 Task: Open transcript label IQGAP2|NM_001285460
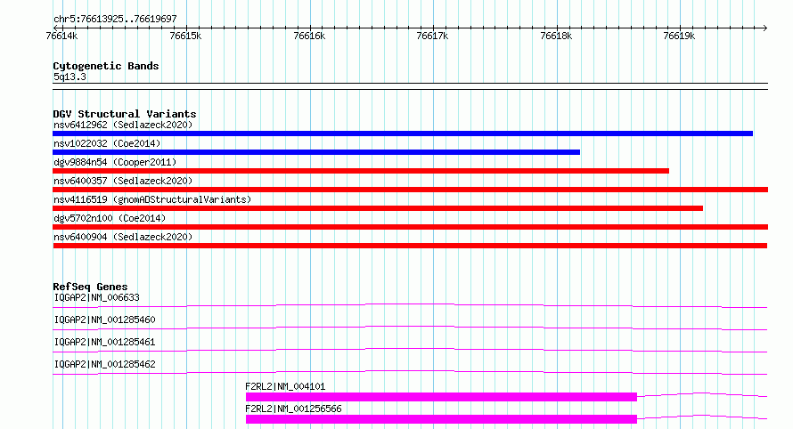pyautogui.click(x=104, y=320)
